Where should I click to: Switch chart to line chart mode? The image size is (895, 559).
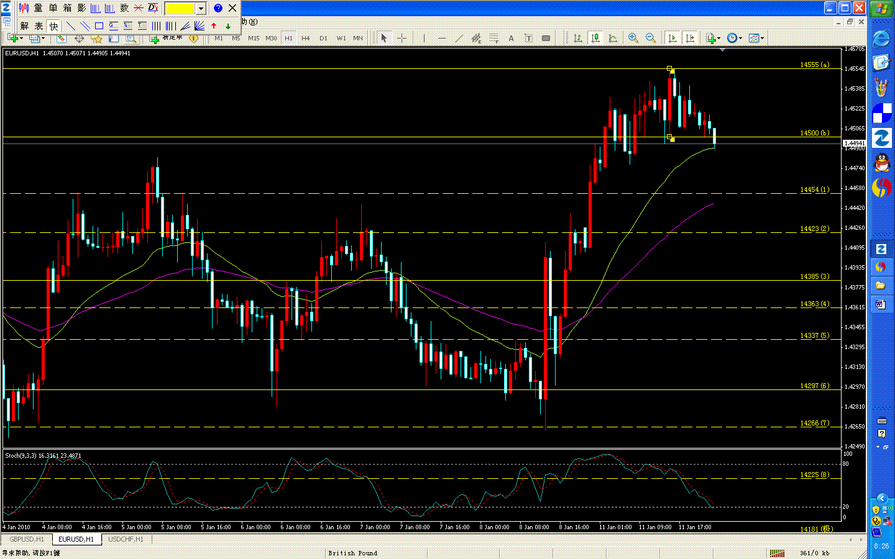613,38
